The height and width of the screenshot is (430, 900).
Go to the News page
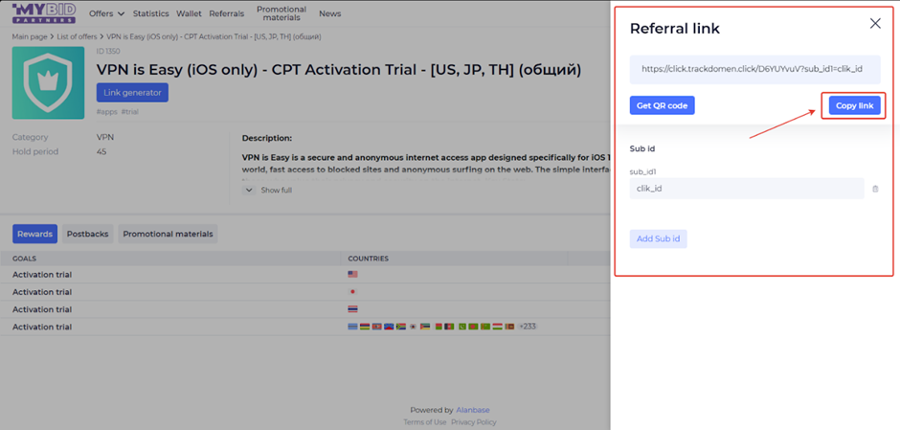(330, 13)
